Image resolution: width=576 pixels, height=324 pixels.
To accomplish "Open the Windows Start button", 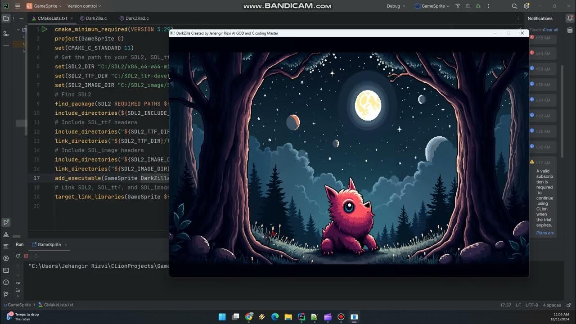I will point(222,317).
